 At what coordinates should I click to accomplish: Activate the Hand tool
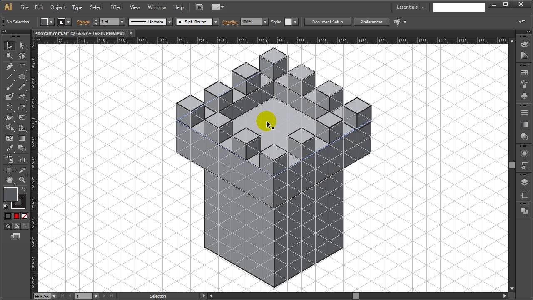9,180
